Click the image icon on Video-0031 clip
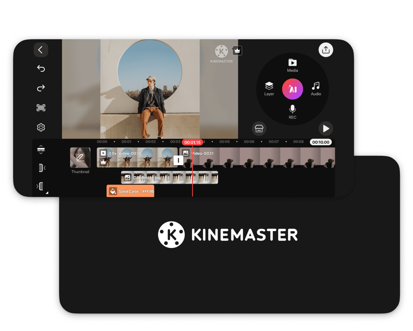This screenshot has width=413, height=331. 186,153
